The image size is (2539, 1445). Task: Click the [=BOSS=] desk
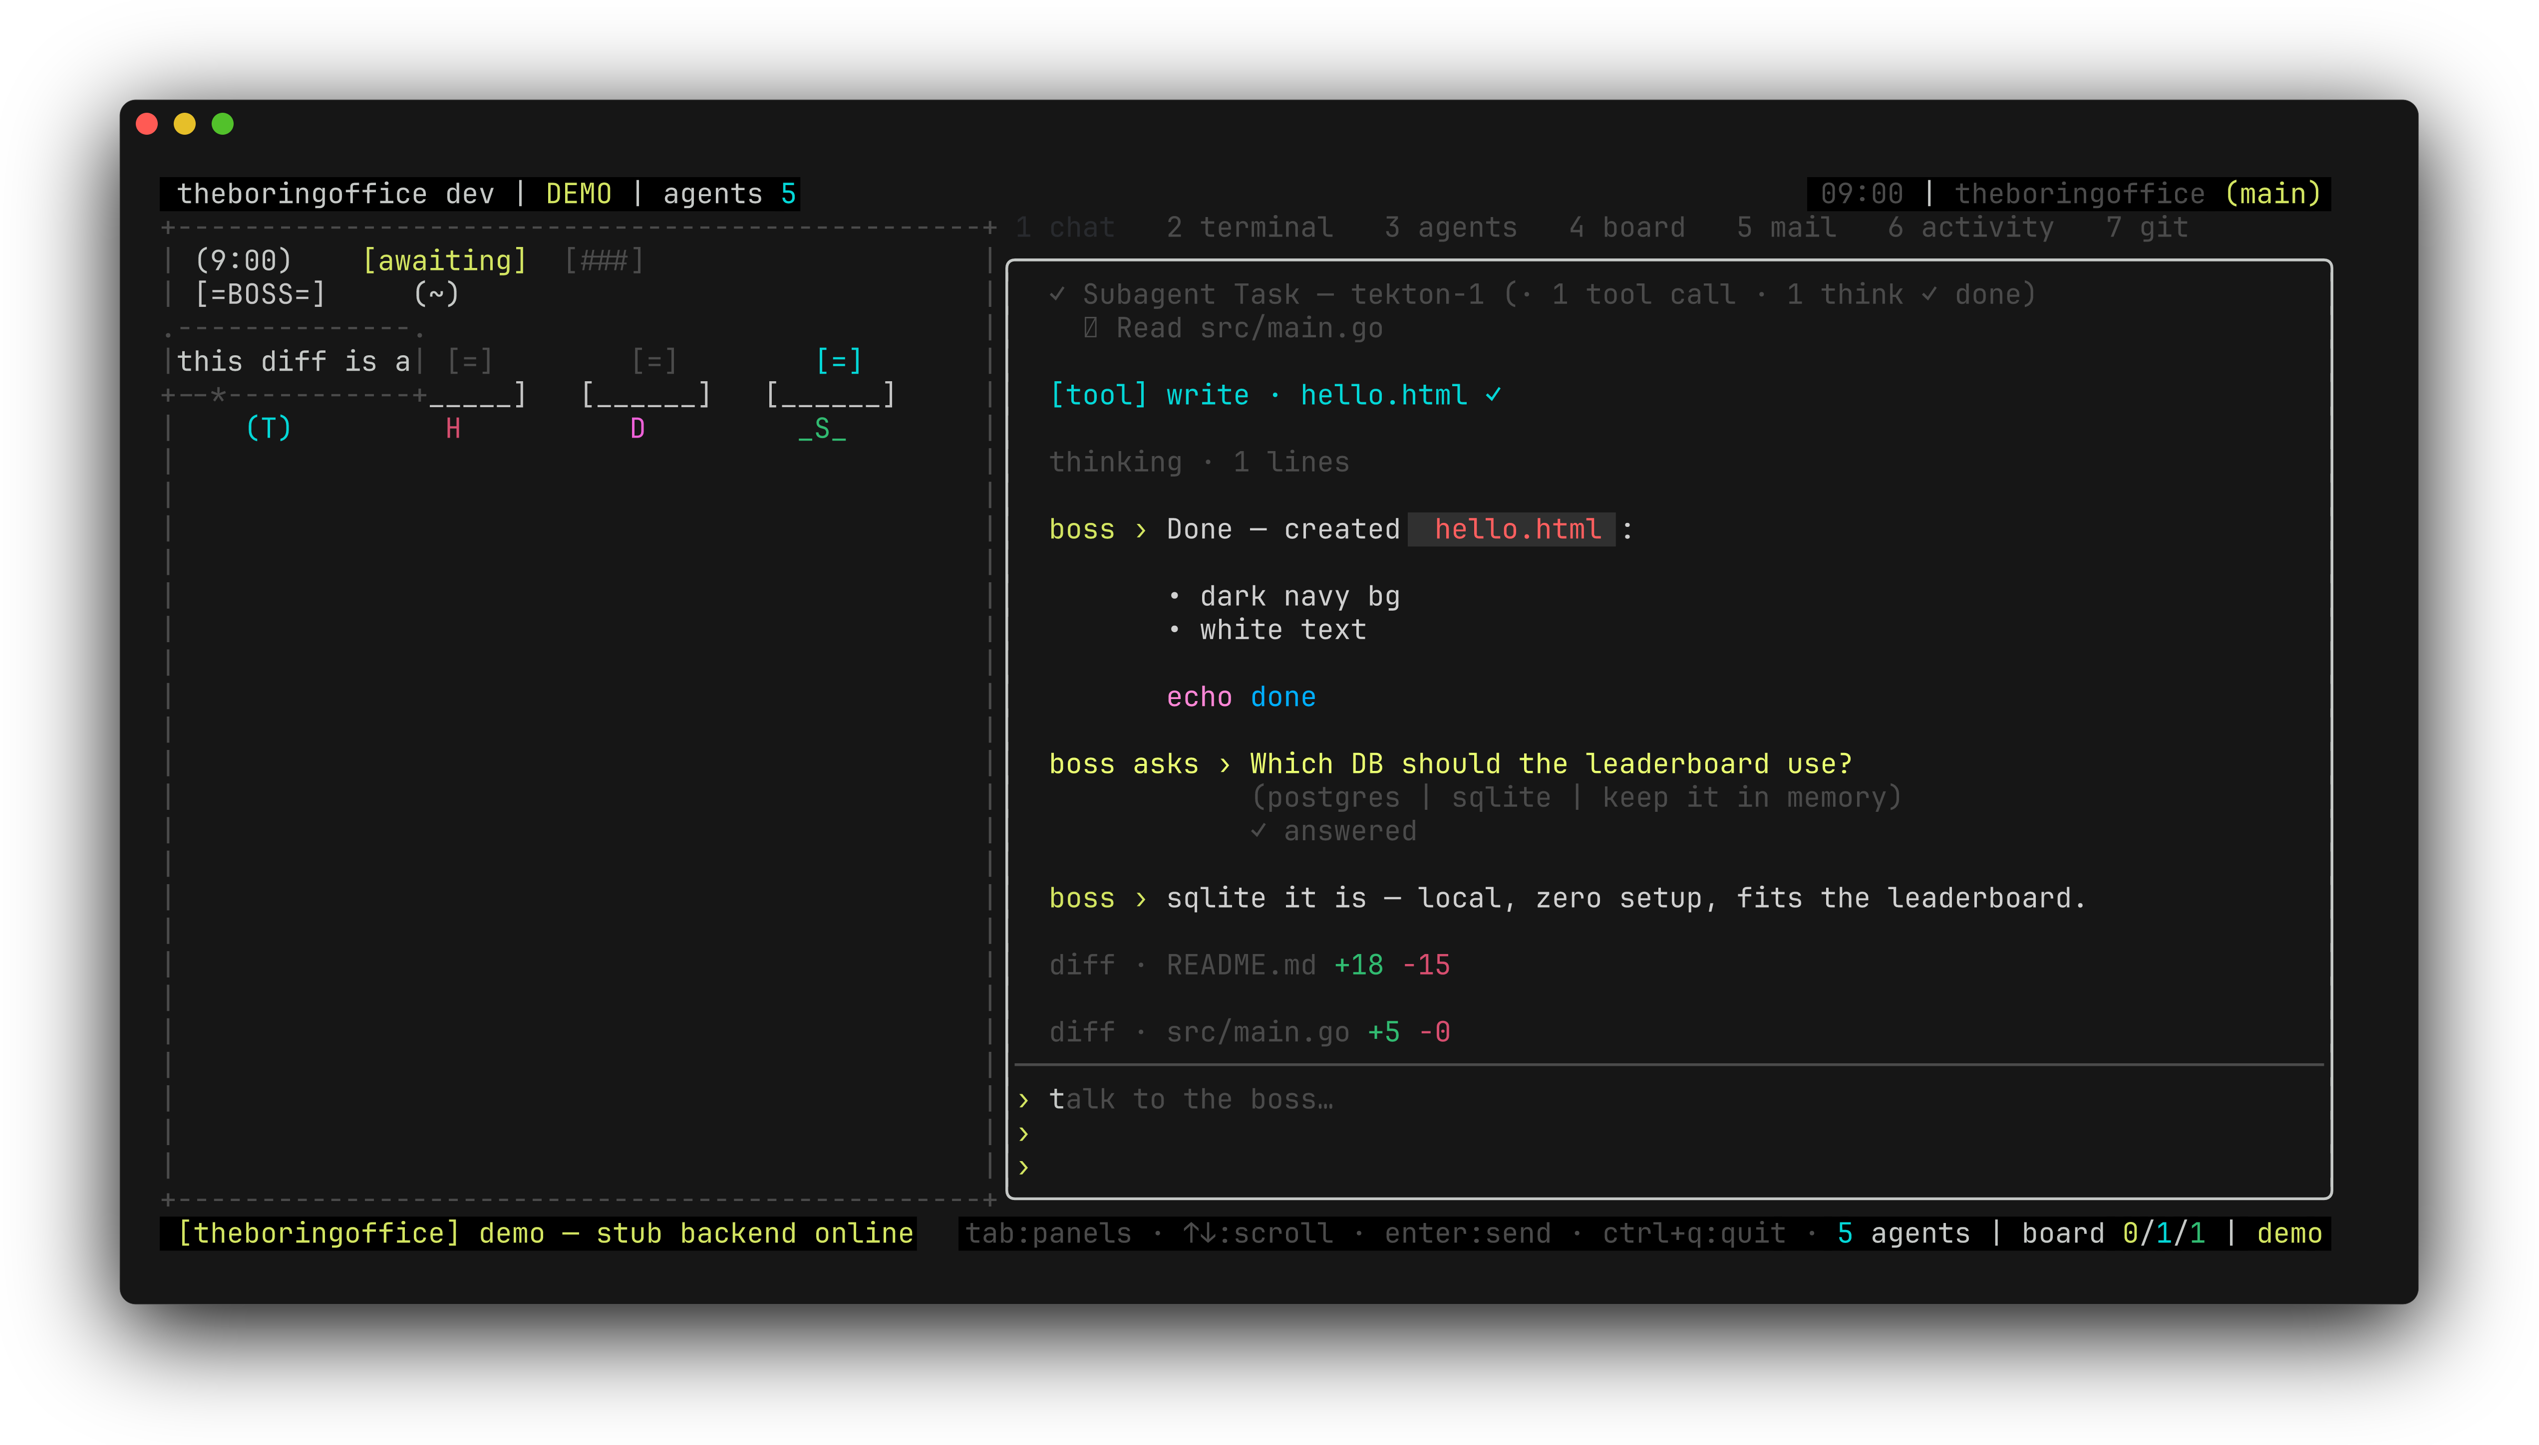260,294
